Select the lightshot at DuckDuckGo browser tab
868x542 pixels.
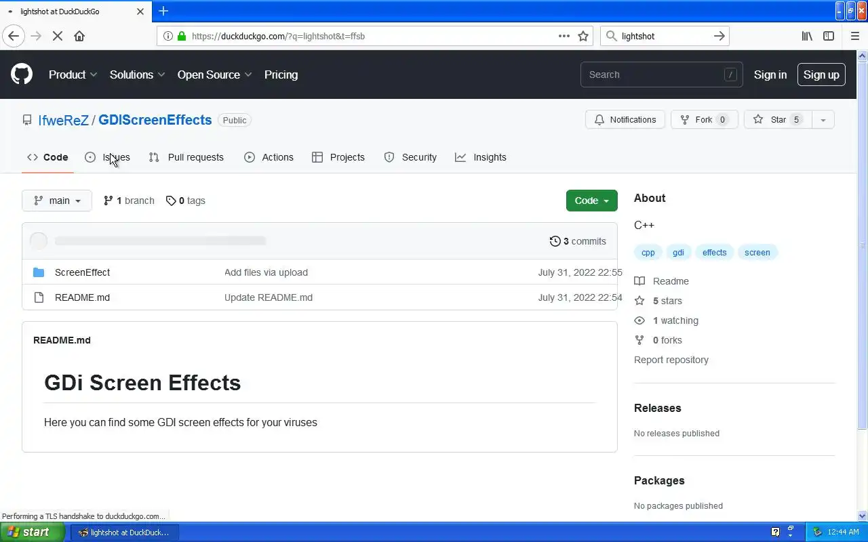(x=75, y=12)
